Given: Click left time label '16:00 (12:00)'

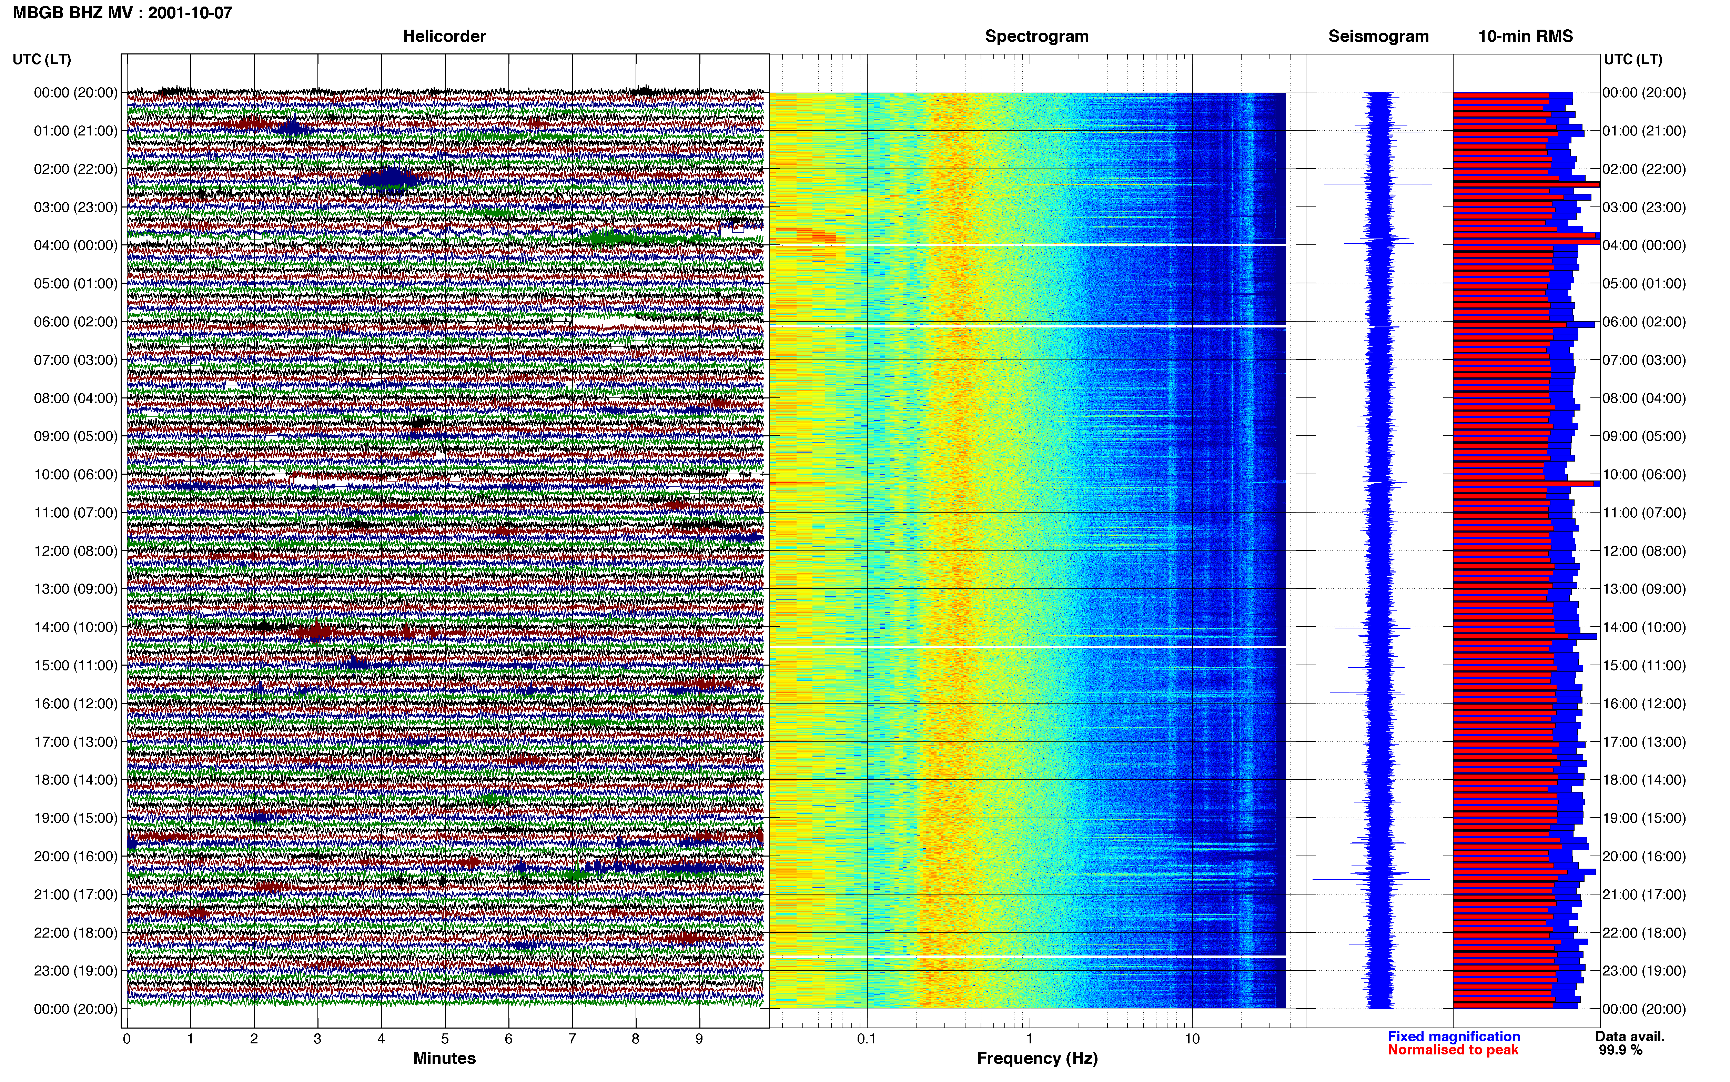Looking at the screenshot, I should tap(76, 704).
